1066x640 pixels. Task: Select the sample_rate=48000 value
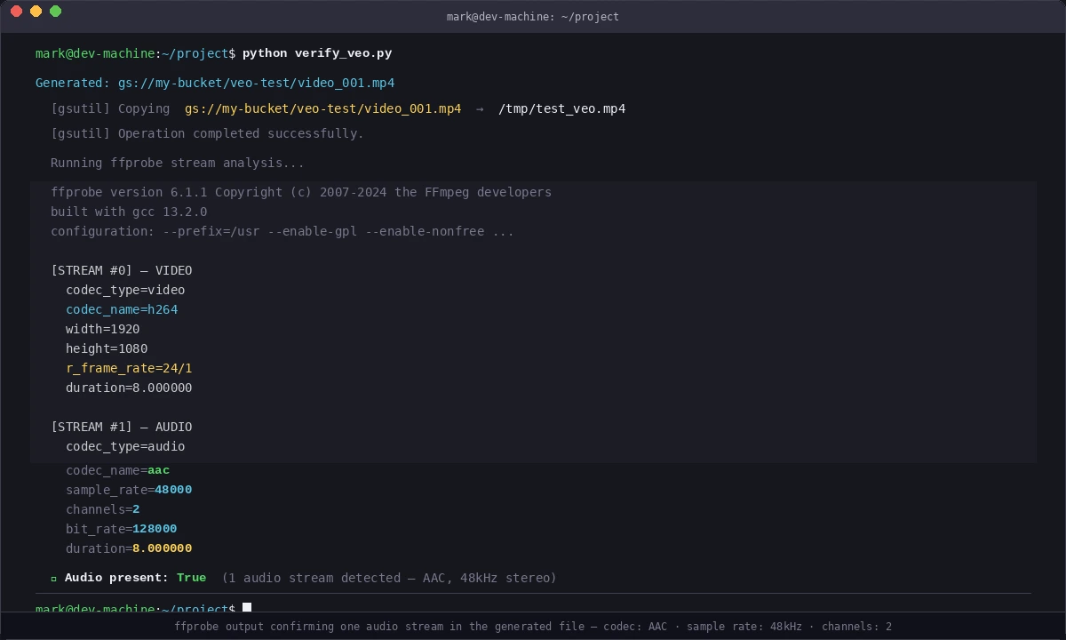(172, 490)
